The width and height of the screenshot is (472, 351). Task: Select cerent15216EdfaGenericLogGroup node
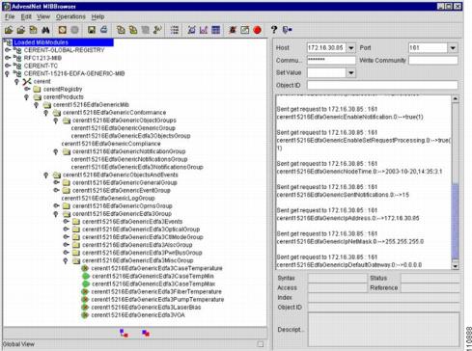point(108,198)
